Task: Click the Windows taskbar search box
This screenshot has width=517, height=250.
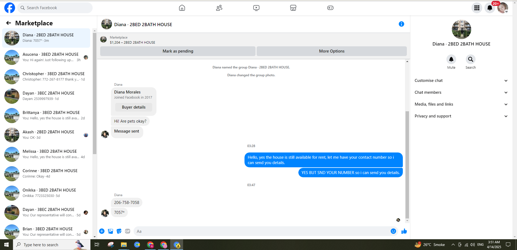Action: (52, 245)
